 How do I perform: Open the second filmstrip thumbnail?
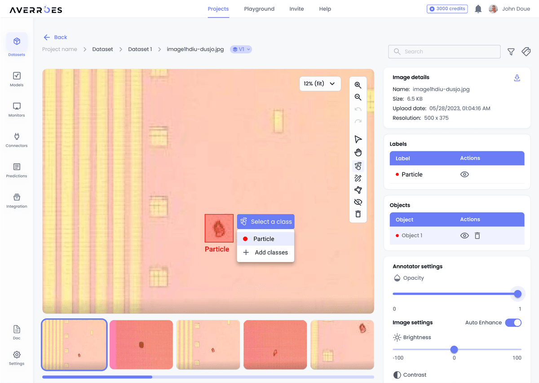point(141,344)
